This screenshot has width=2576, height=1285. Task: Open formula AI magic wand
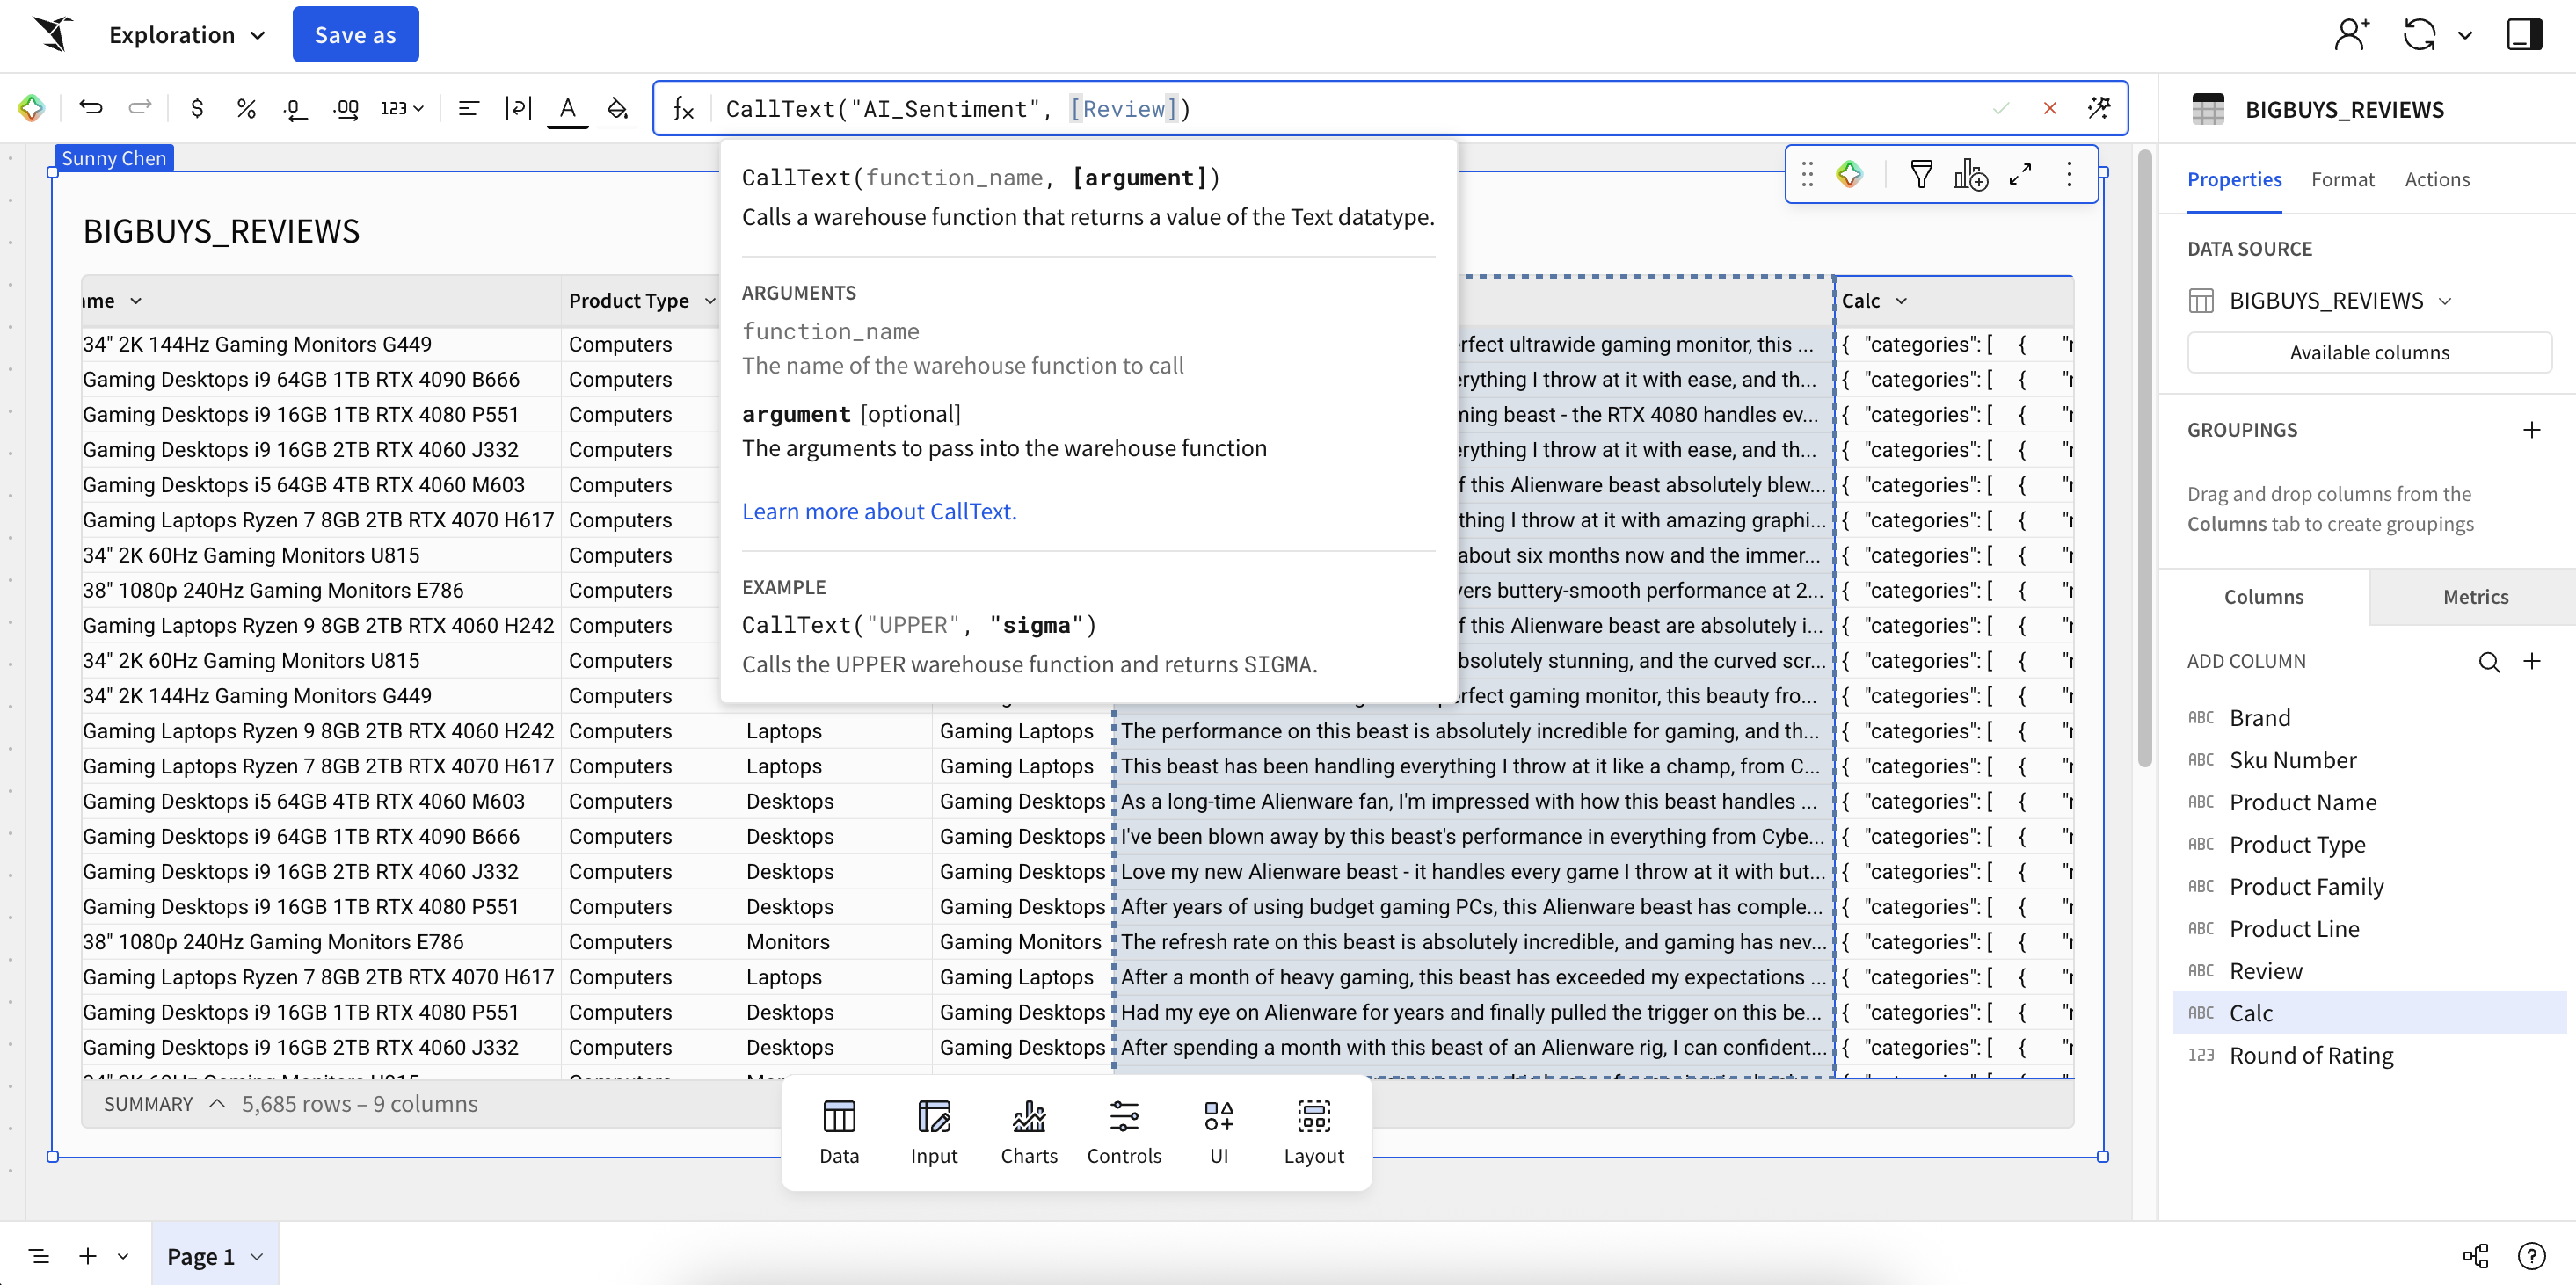[2099, 108]
